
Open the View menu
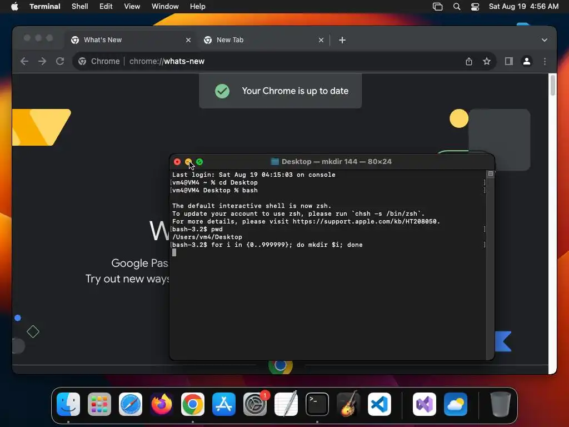(132, 6)
